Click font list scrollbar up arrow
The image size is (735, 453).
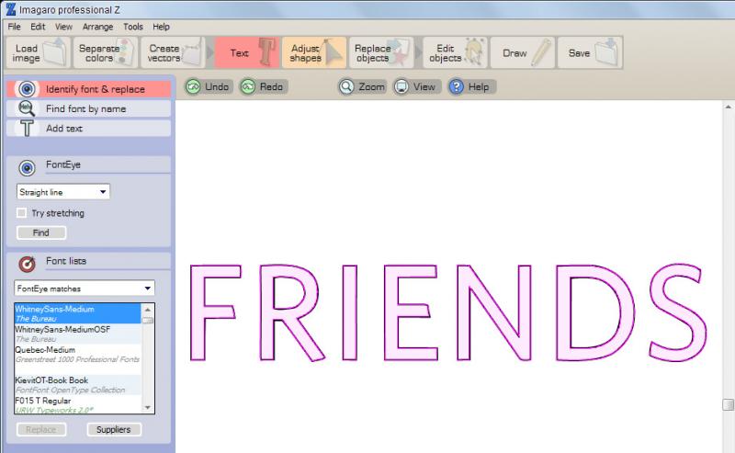click(x=148, y=310)
